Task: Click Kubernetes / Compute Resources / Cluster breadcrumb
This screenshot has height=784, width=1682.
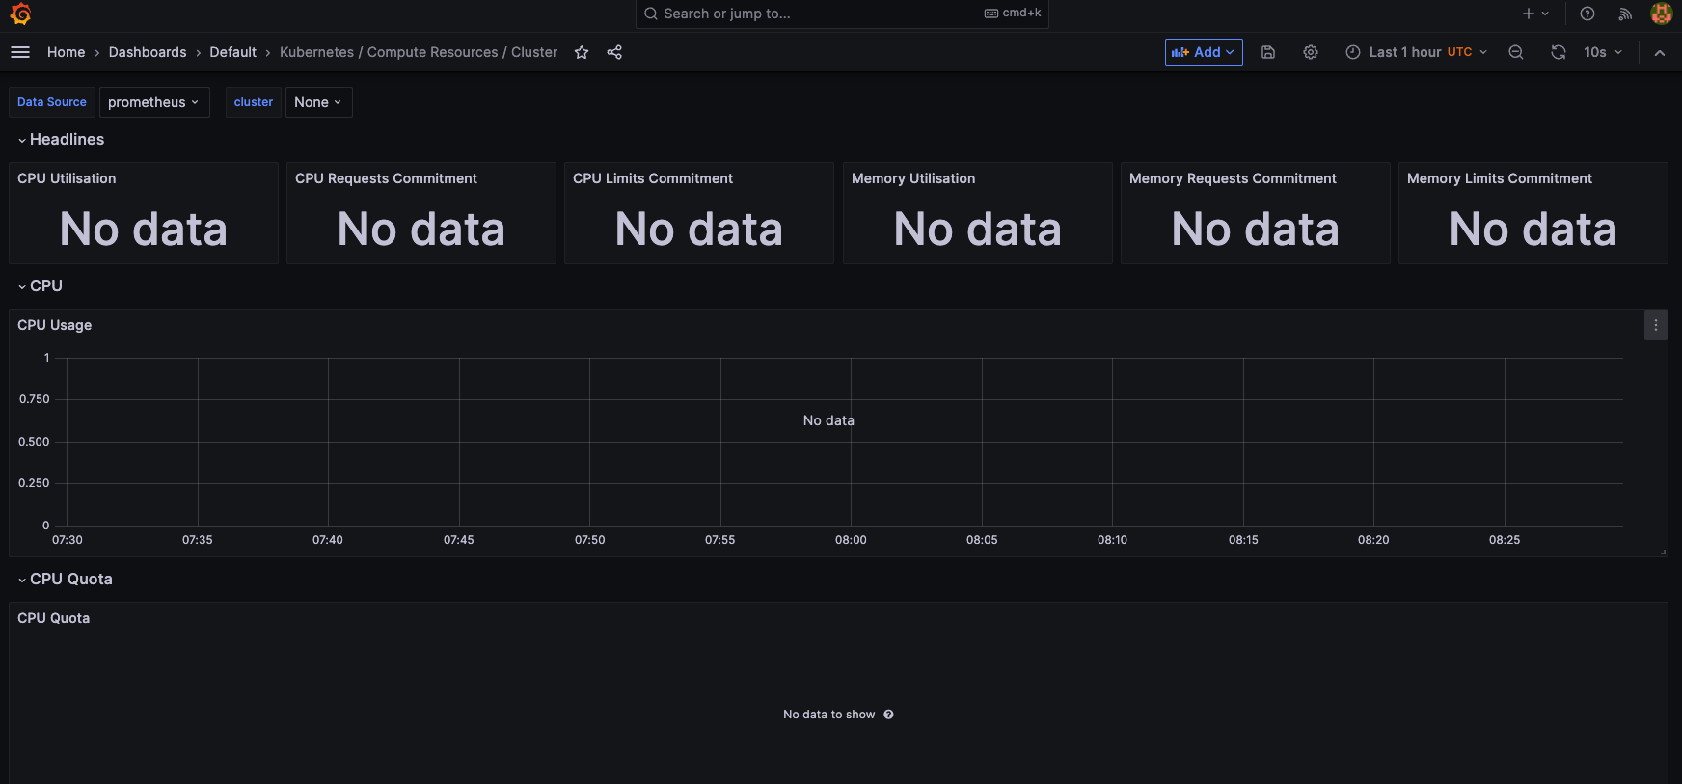Action: click(419, 52)
